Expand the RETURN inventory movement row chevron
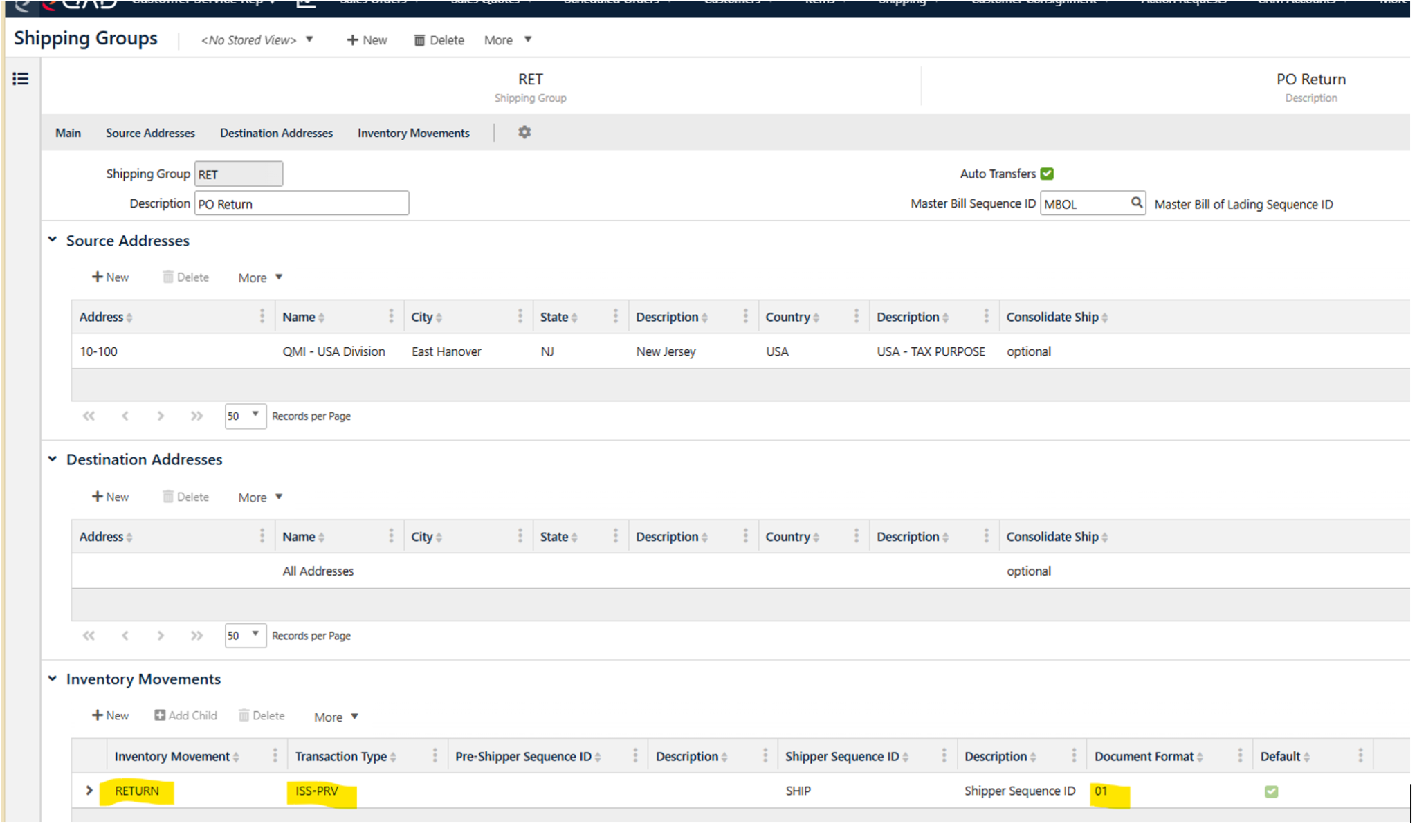The width and height of the screenshot is (1417, 826). (x=89, y=790)
